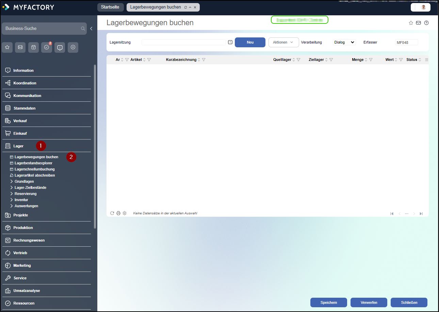
Task: Open help via the question mark icon
Action: pyautogui.click(x=426, y=23)
